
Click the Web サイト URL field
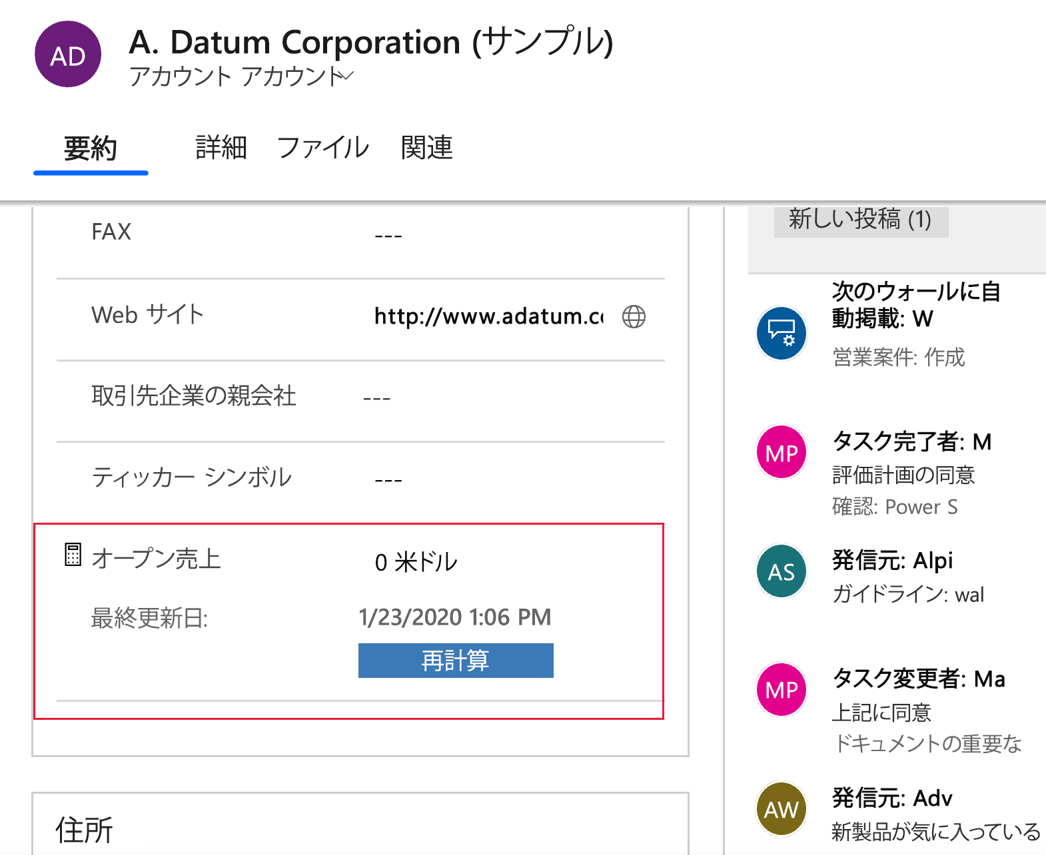[489, 316]
